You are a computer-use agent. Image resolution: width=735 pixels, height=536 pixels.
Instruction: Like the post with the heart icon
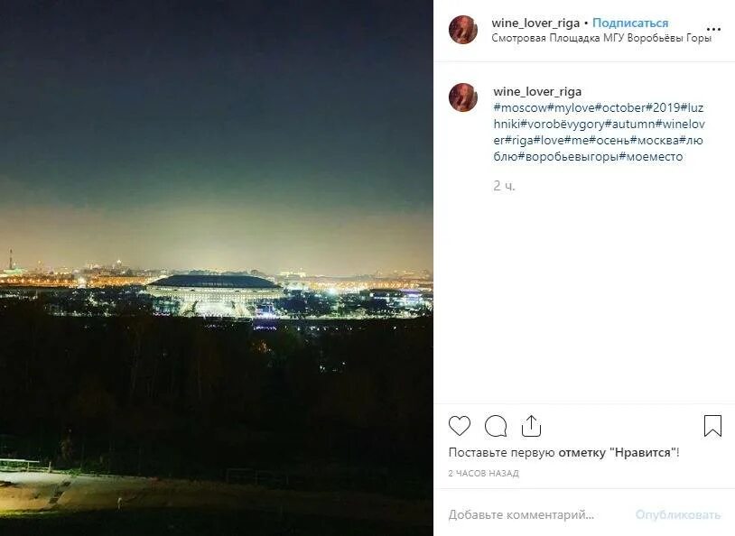click(460, 426)
